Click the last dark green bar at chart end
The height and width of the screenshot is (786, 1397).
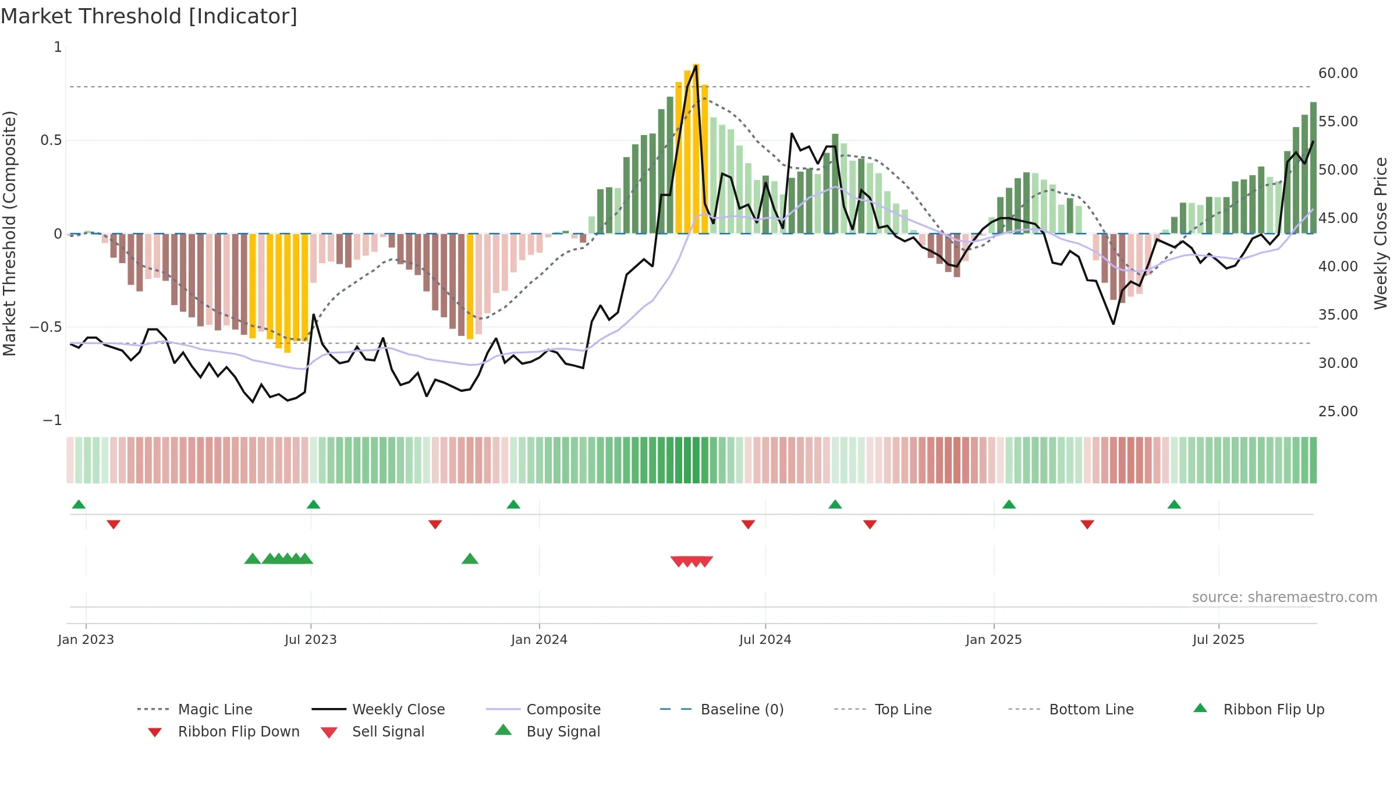coord(1313,168)
